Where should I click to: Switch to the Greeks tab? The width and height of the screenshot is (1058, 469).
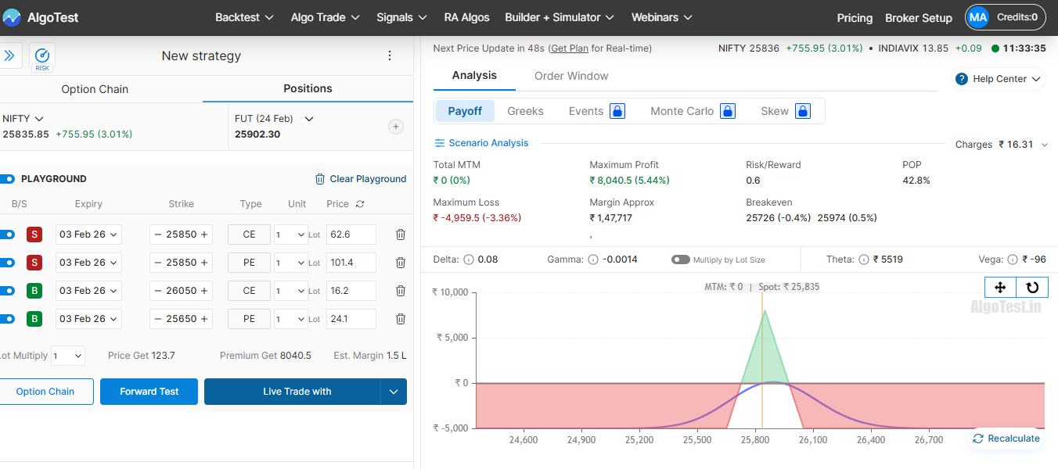pyautogui.click(x=525, y=111)
